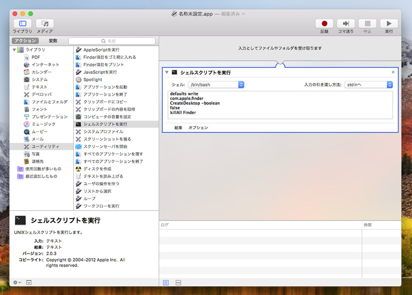This screenshot has width=412, height=295.
Task: Open the 入力の引き渡し方法 stdin dropdown
Action: pyautogui.click(x=369, y=85)
